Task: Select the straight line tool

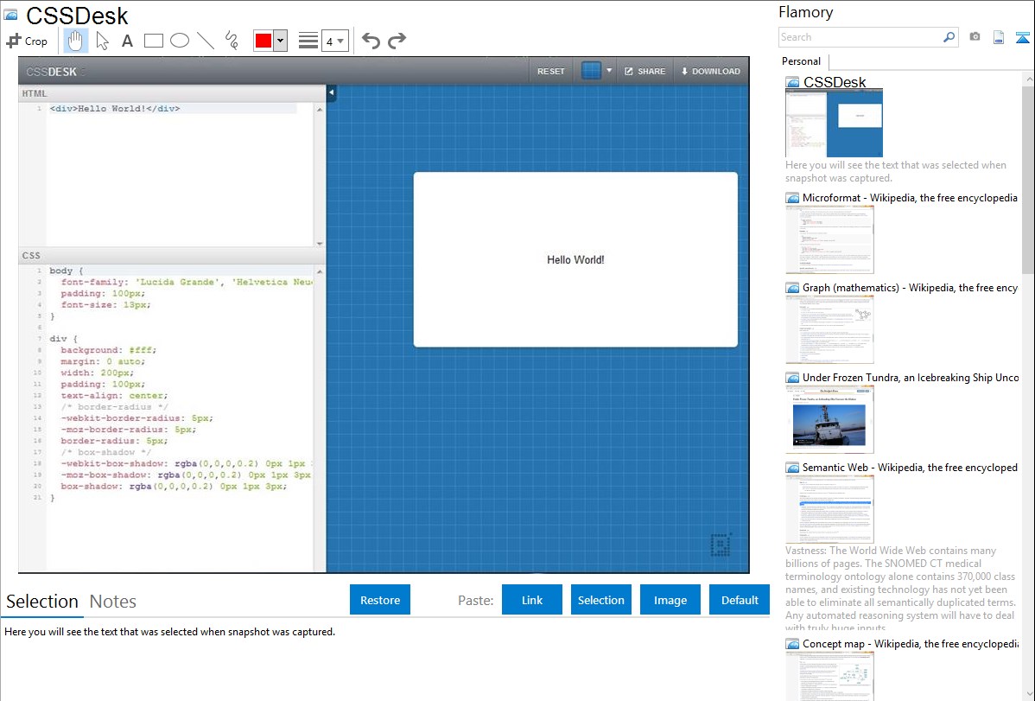Action: click(206, 41)
